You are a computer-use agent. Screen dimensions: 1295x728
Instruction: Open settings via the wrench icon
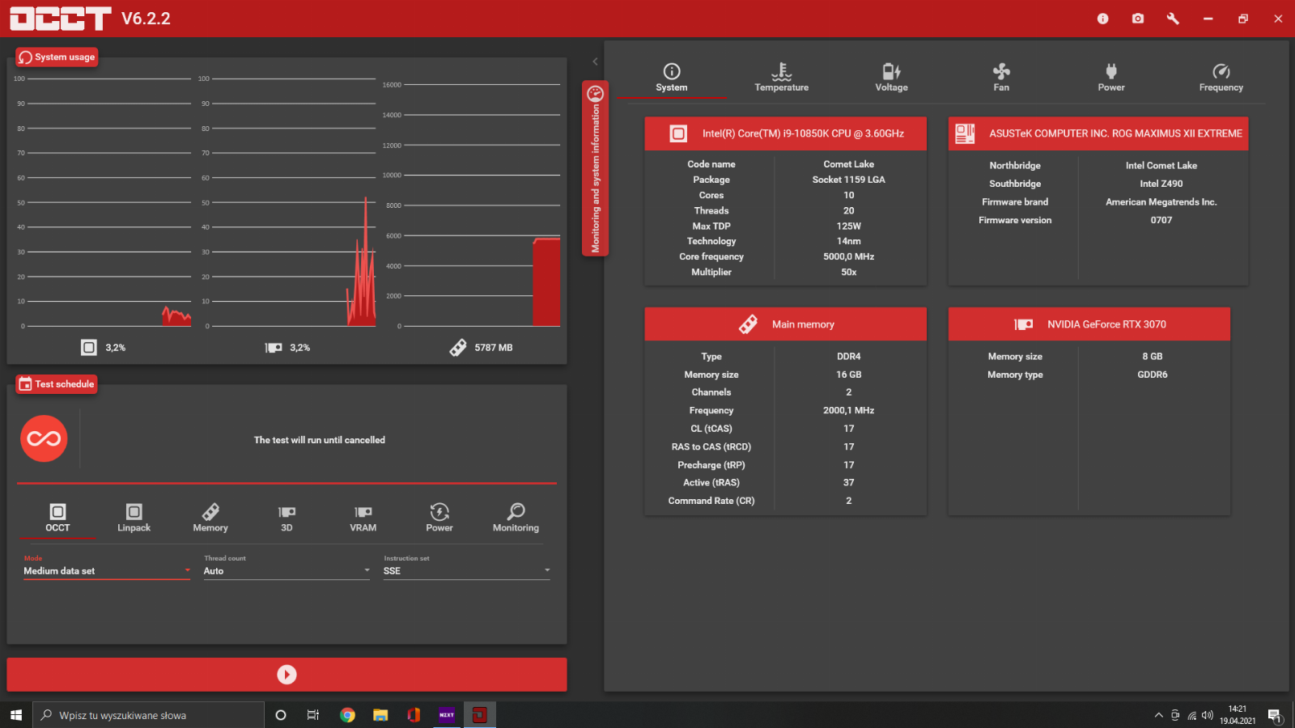1173,19
